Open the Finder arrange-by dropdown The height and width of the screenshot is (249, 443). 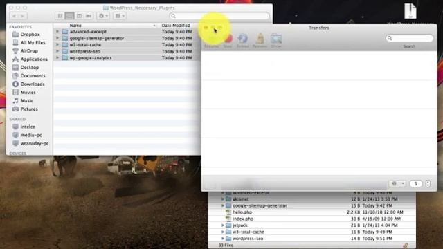point(120,16)
